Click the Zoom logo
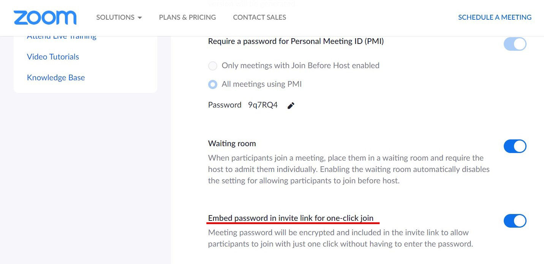 click(45, 17)
